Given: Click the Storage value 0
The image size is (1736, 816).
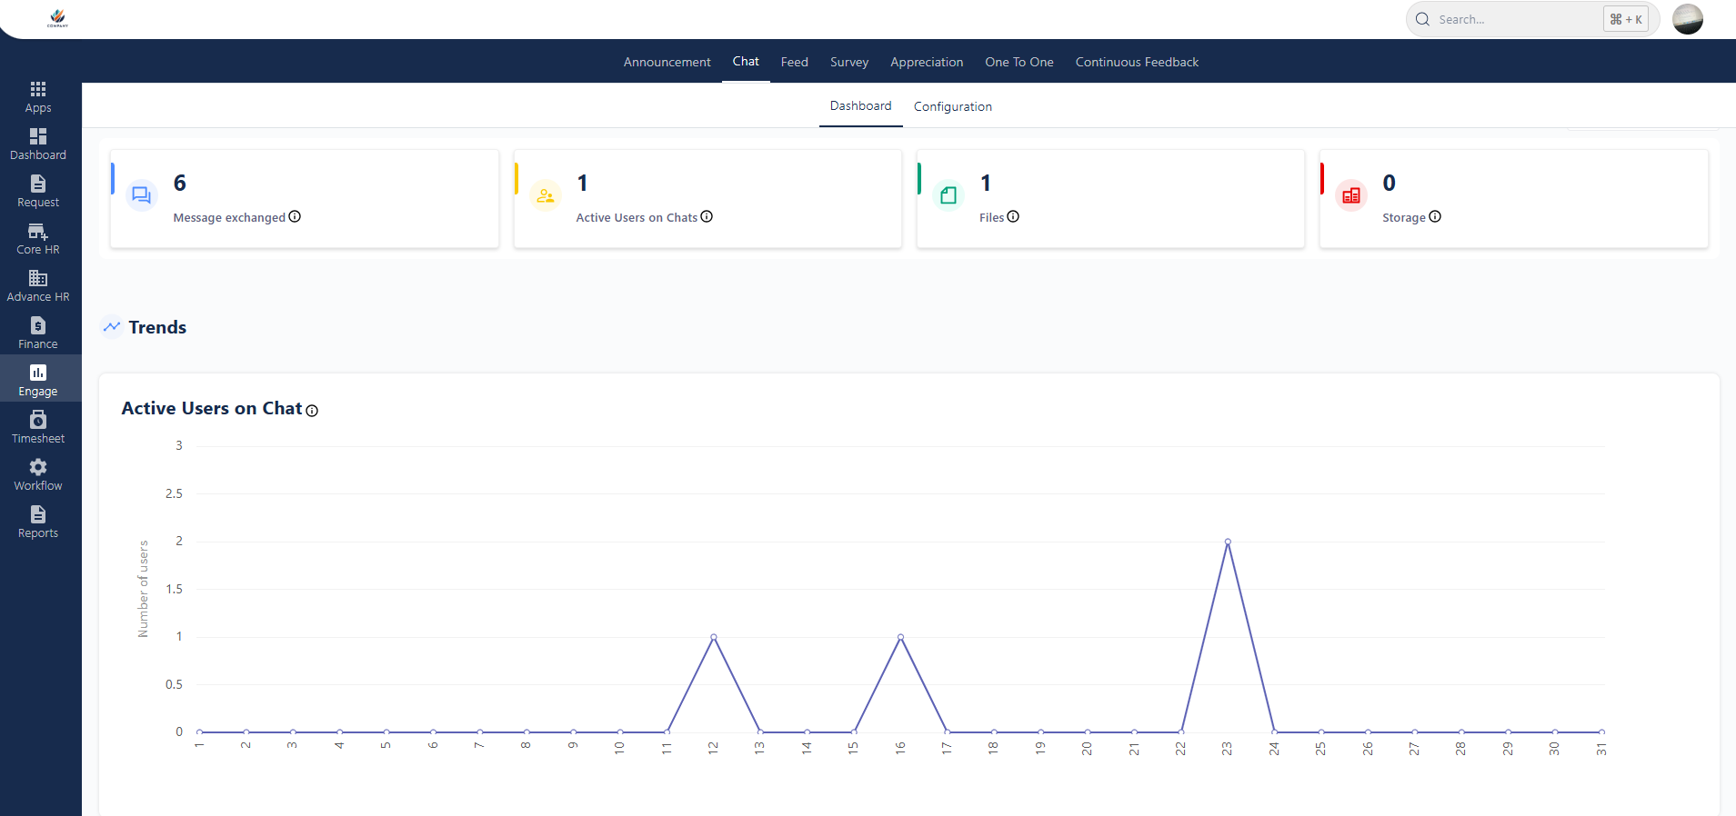Looking at the screenshot, I should coord(1389,183).
